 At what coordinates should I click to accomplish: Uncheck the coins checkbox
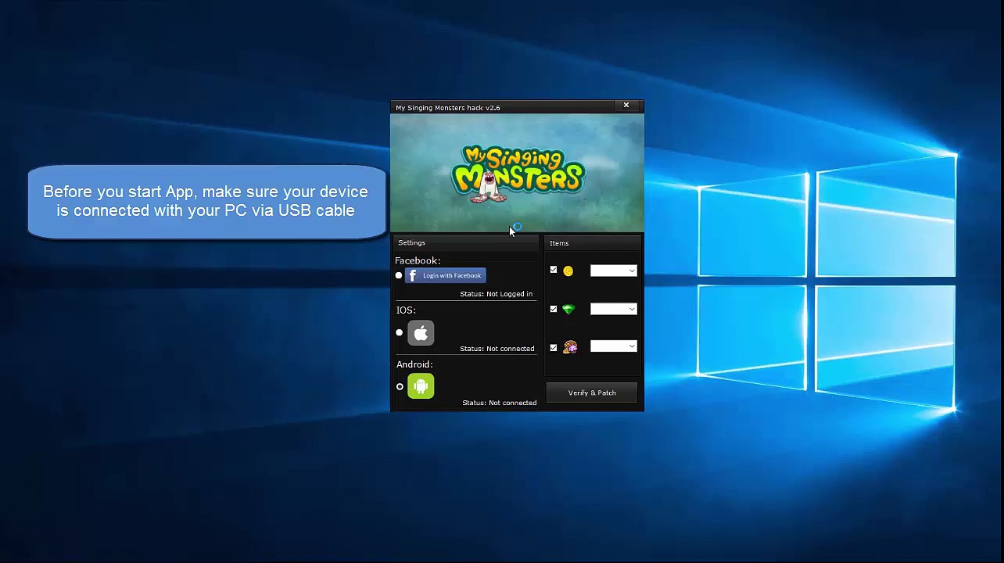tap(554, 271)
